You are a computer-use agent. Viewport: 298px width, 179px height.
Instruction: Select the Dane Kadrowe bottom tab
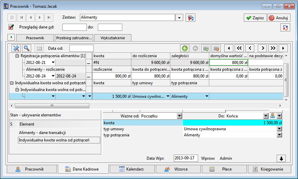pos(83,169)
